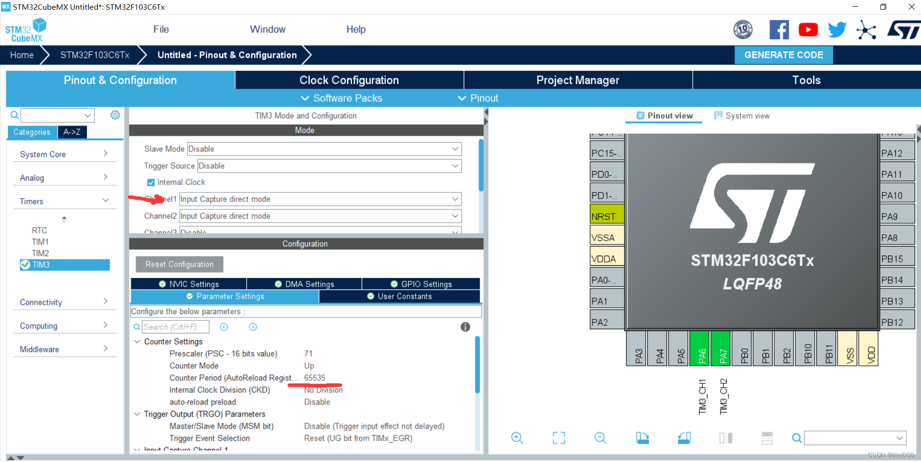Click the GENERATE CODE button

[x=783, y=55]
